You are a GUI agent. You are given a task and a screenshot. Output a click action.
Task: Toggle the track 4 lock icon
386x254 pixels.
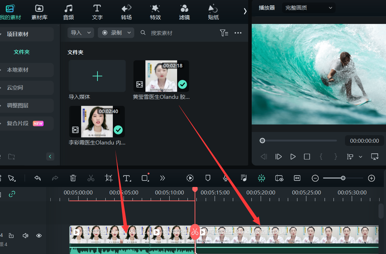[11, 235]
